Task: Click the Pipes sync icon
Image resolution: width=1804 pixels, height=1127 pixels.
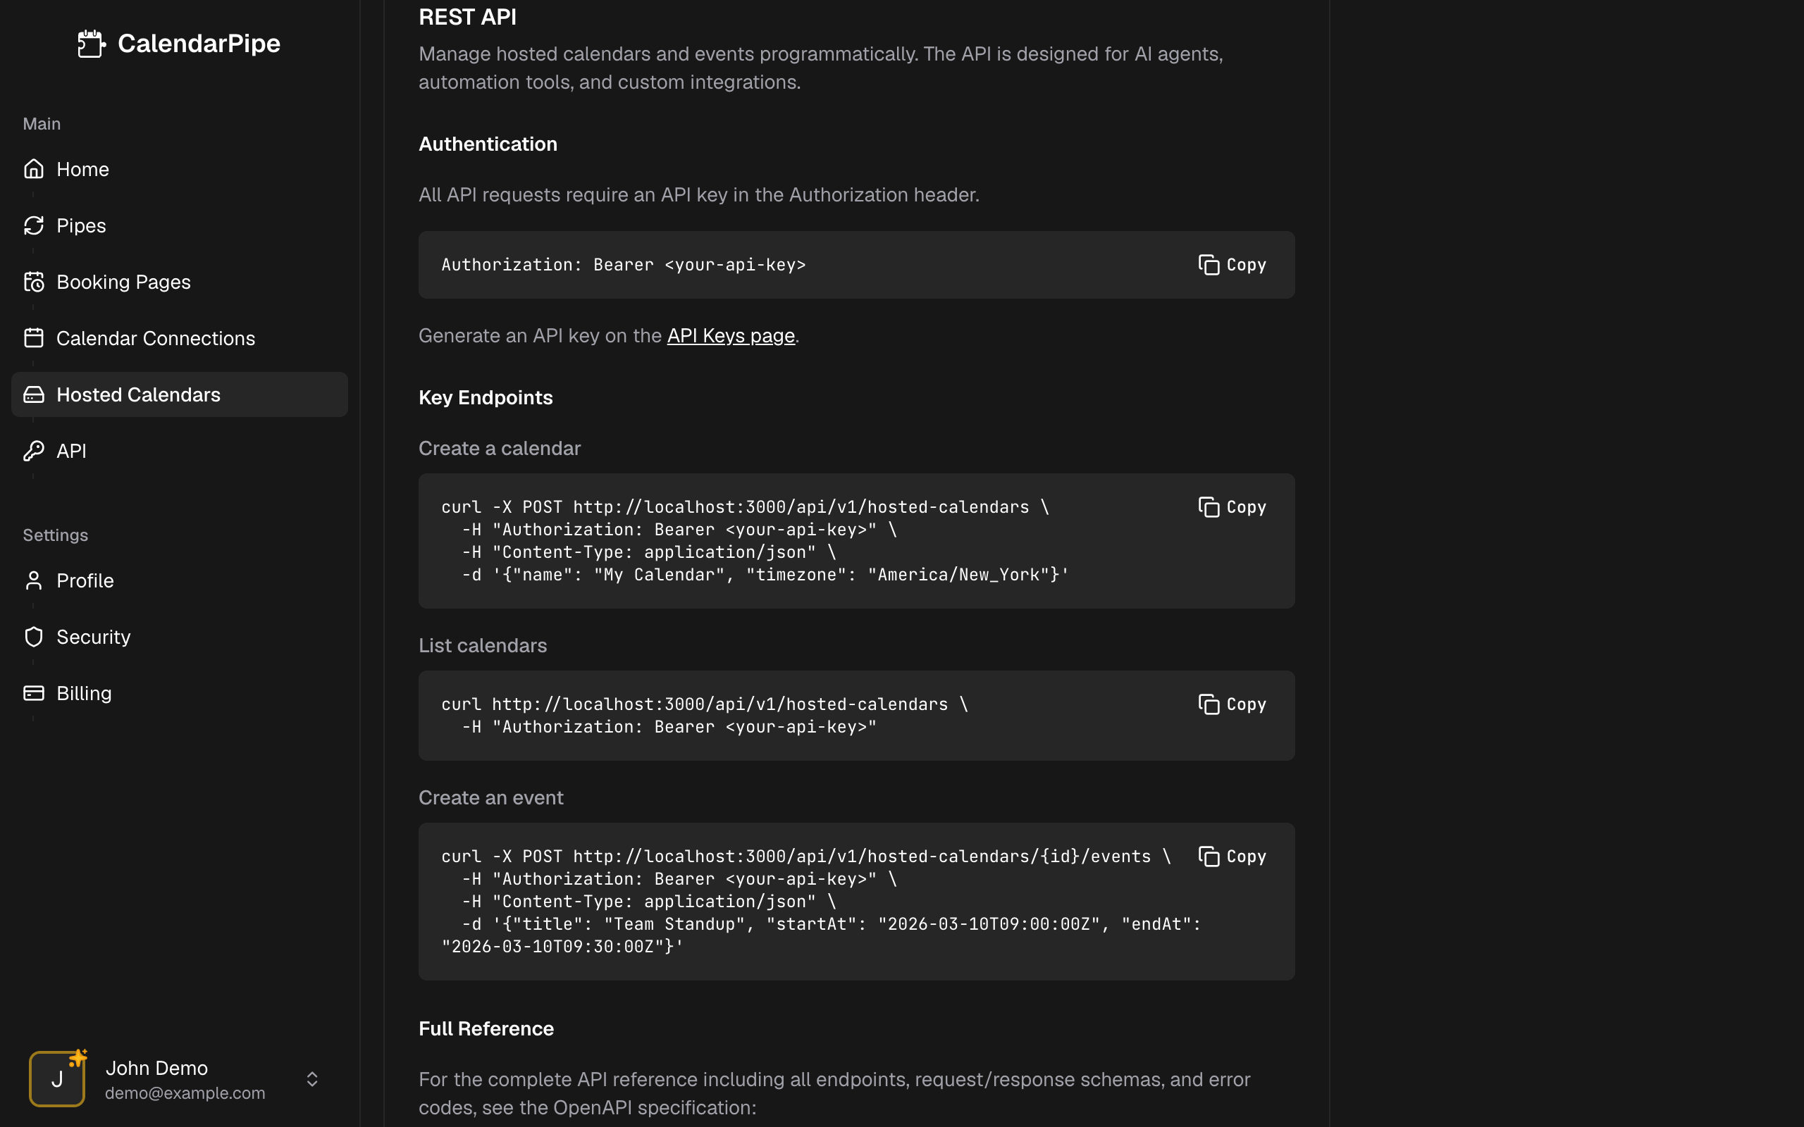Action: coord(34,225)
